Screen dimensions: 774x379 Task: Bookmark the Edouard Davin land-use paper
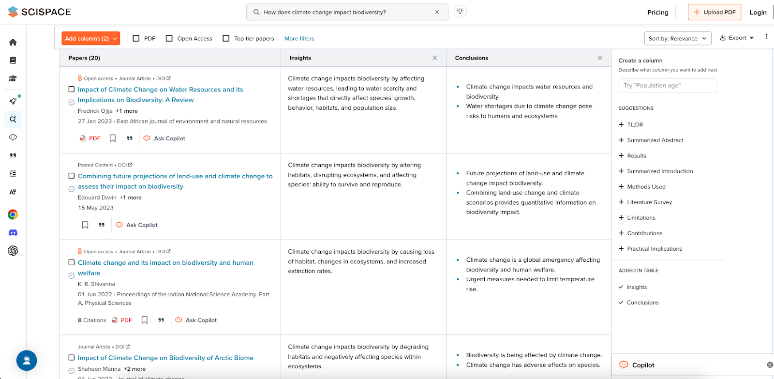(85, 225)
